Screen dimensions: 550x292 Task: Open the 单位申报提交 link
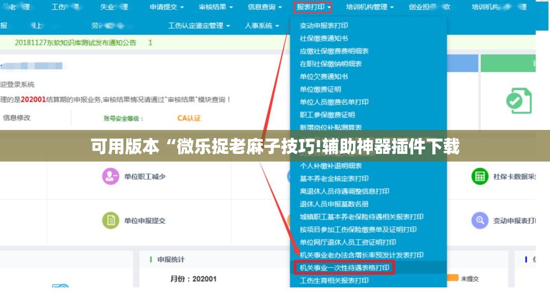click(145, 221)
